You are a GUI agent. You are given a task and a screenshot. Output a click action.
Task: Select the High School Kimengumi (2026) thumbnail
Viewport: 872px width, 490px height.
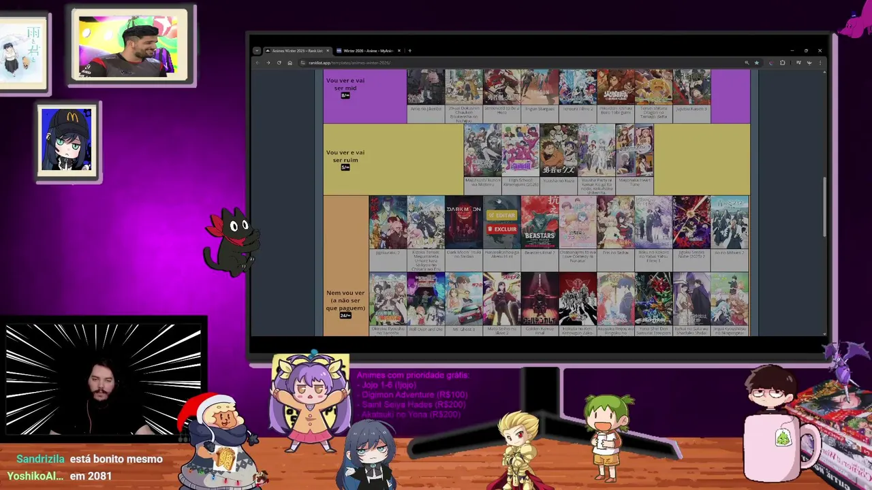coord(520,150)
